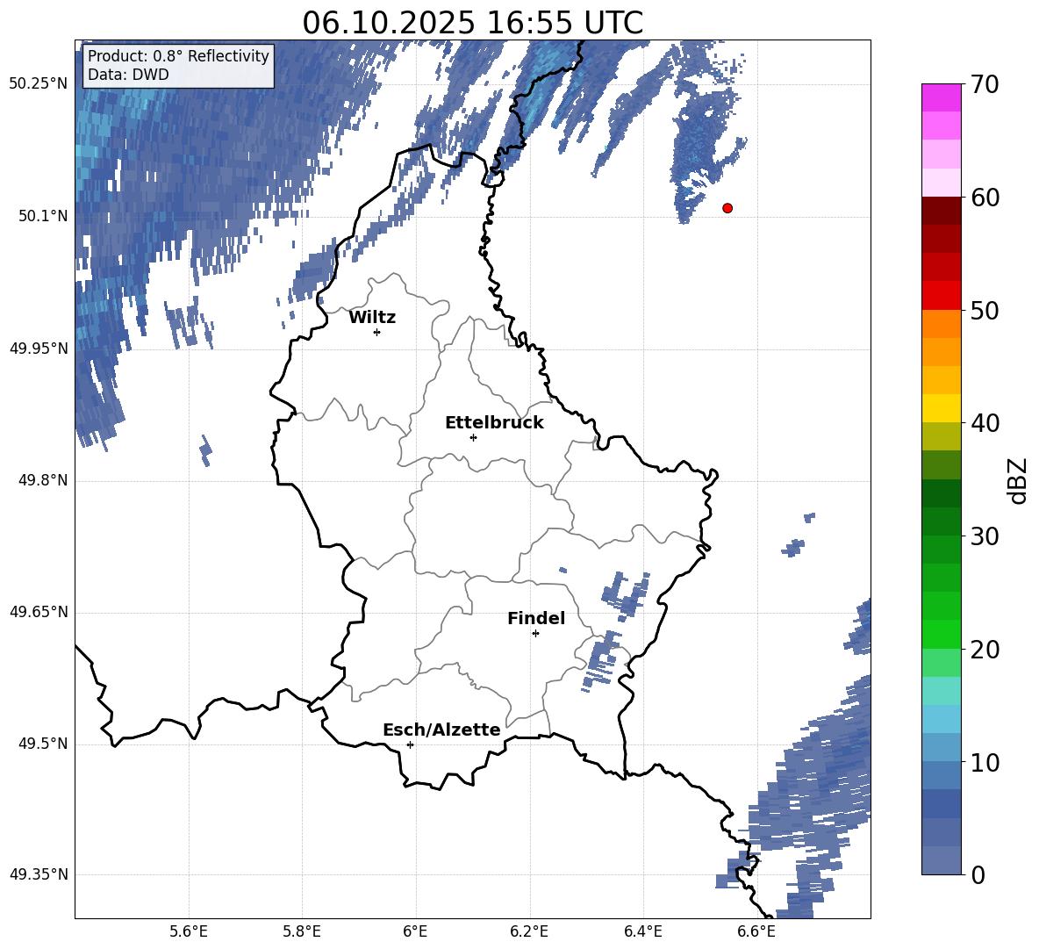This screenshot has width=1039, height=949.
Task: Click the 10 colorbar tick label
Action: pos(985,762)
